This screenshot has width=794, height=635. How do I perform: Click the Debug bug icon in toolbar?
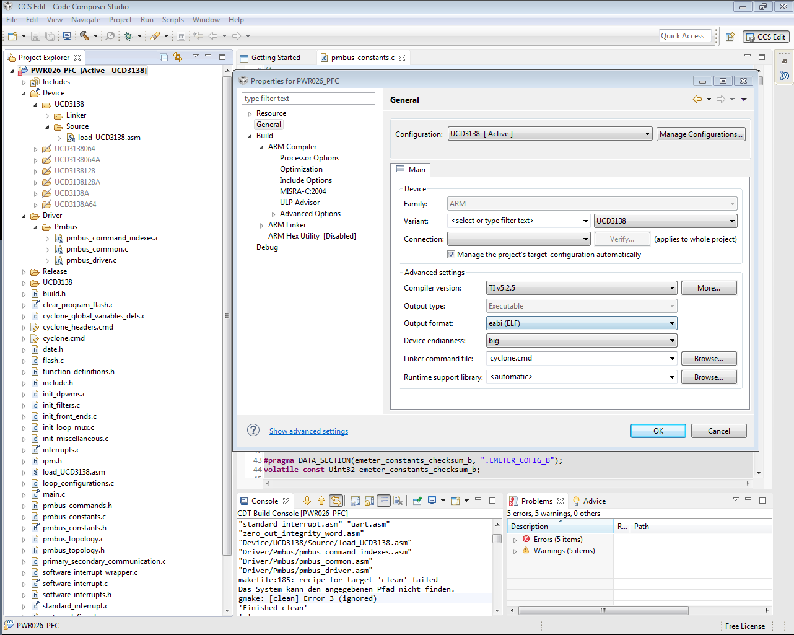pyautogui.click(x=129, y=36)
